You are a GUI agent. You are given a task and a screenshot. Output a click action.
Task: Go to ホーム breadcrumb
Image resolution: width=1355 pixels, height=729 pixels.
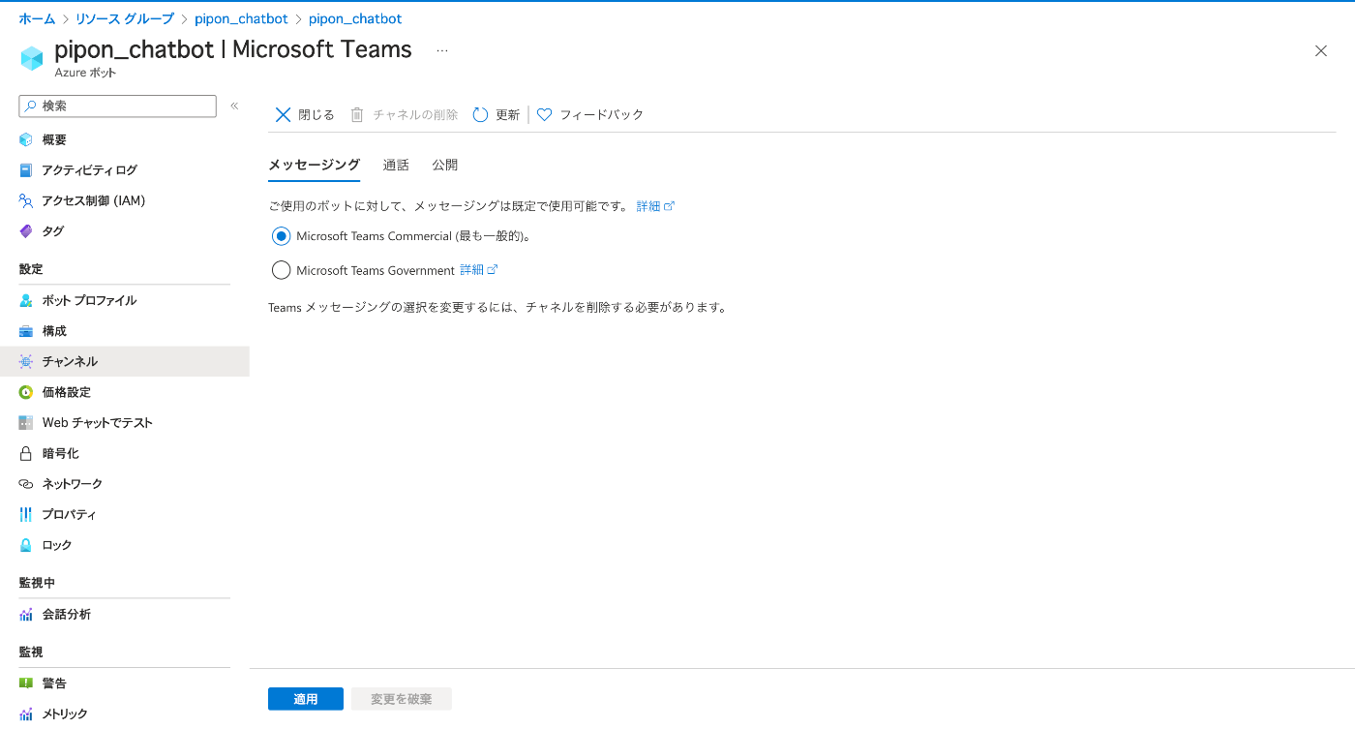click(37, 18)
